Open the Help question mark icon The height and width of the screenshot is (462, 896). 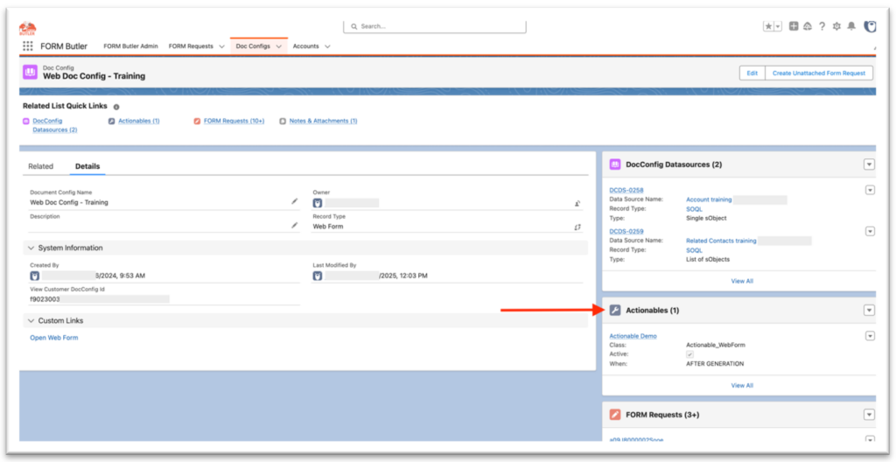(x=822, y=27)
